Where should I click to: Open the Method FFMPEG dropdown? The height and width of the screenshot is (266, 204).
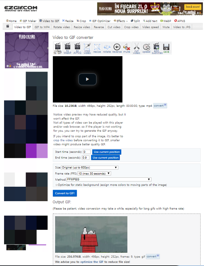109,179
